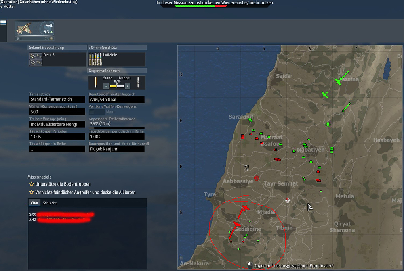Click the plus button for countermeasures

[x=128, y=86]
